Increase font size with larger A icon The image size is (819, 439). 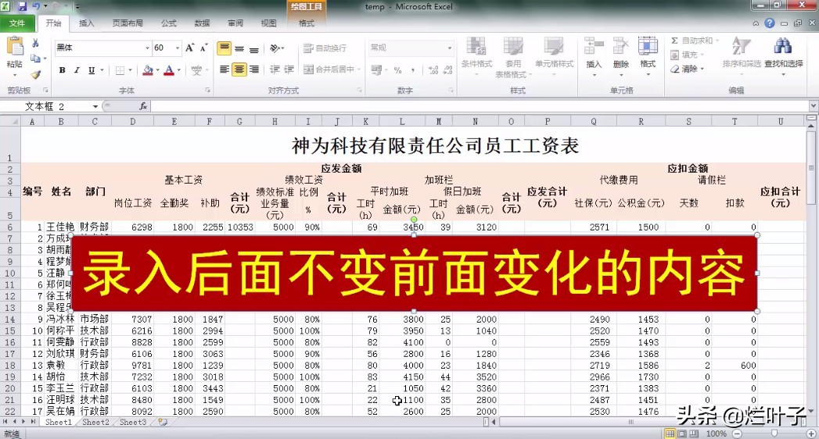pos(189,48)
